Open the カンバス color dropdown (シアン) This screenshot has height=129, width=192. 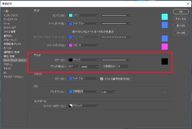tap(83, 15)
